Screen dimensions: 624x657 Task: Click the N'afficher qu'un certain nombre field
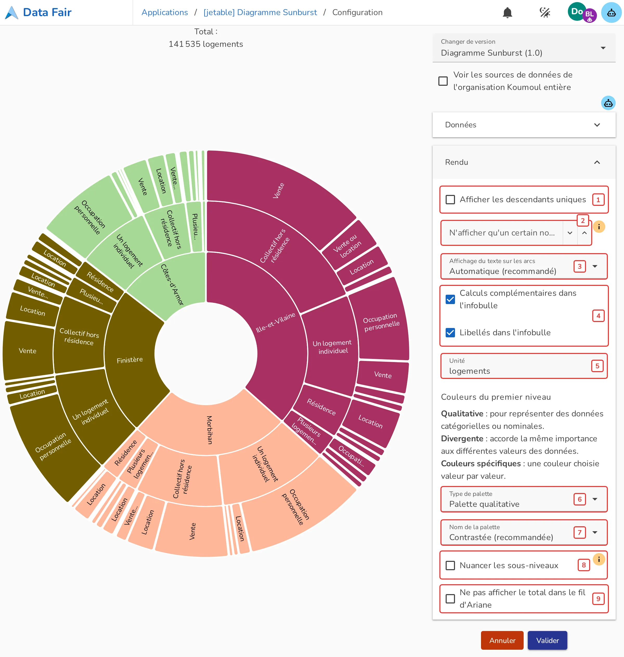click(502, 233)
